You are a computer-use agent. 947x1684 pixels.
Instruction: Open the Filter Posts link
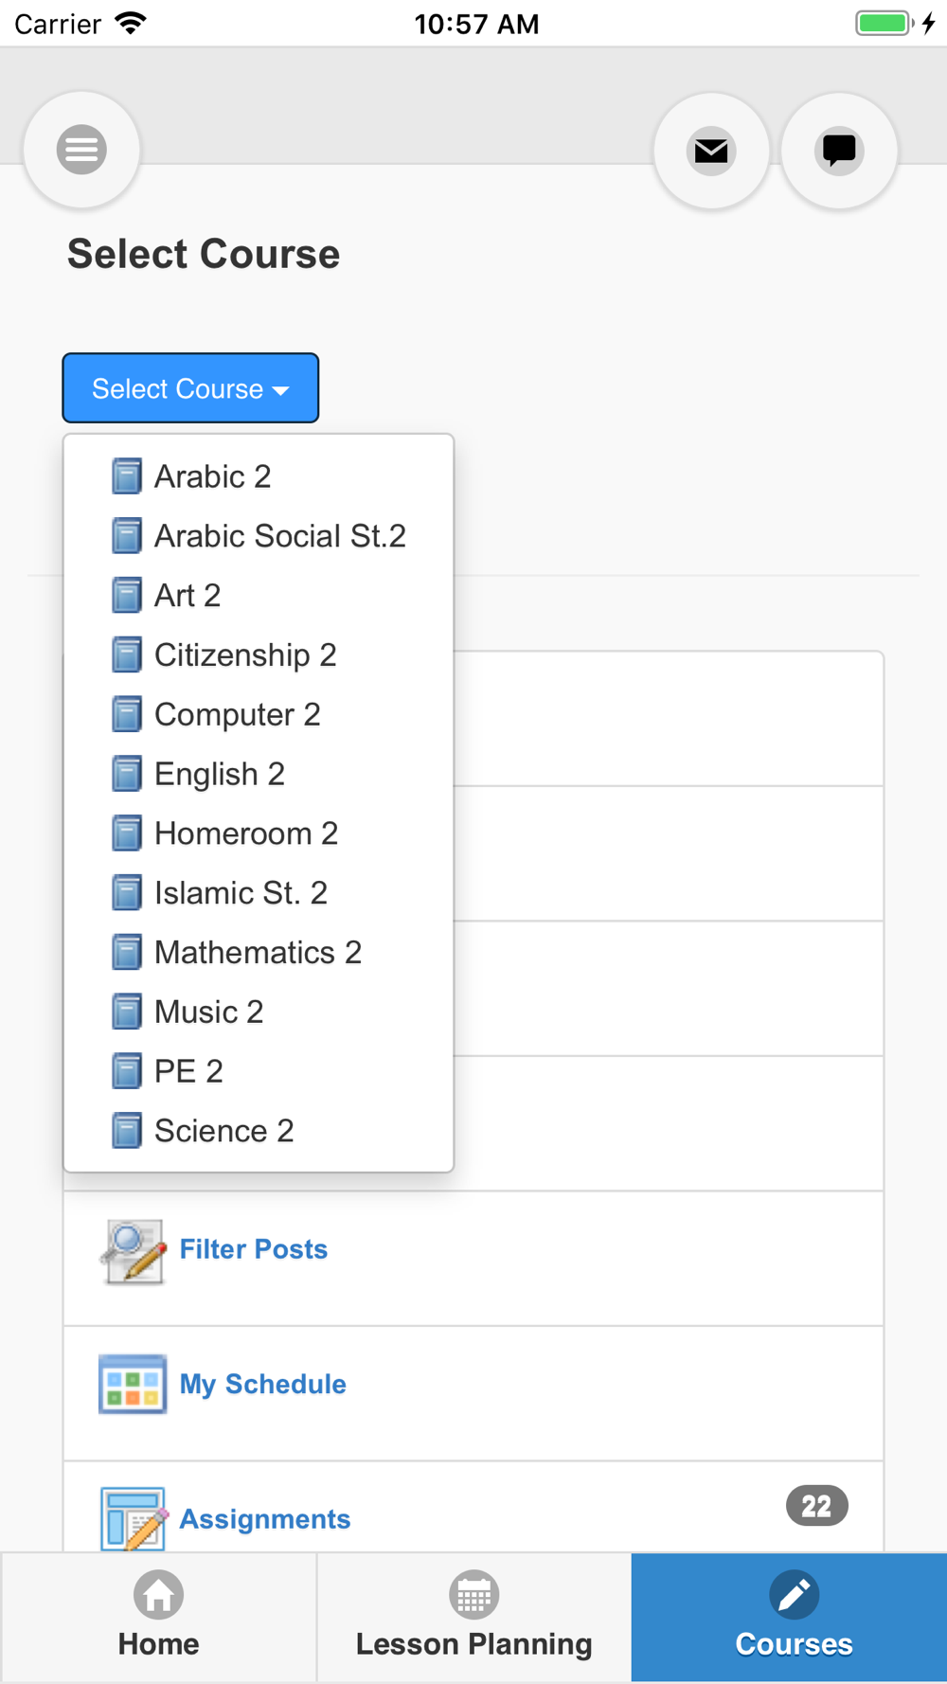click(254, 1249)
